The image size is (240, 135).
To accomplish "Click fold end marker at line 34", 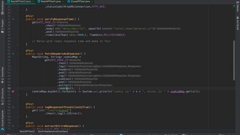I will 18,10.
